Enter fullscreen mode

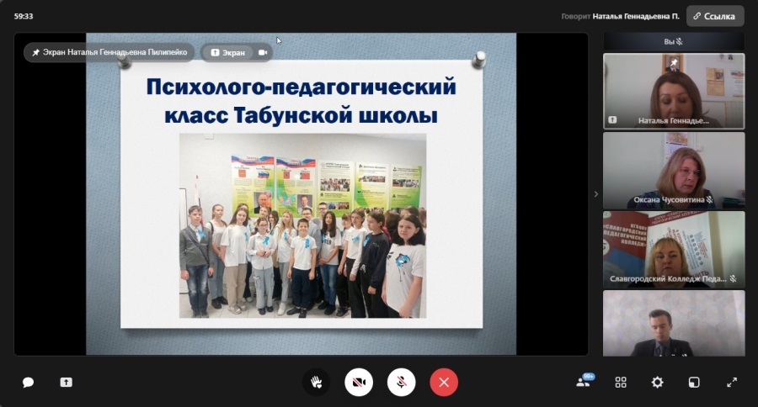pos(732,382)
